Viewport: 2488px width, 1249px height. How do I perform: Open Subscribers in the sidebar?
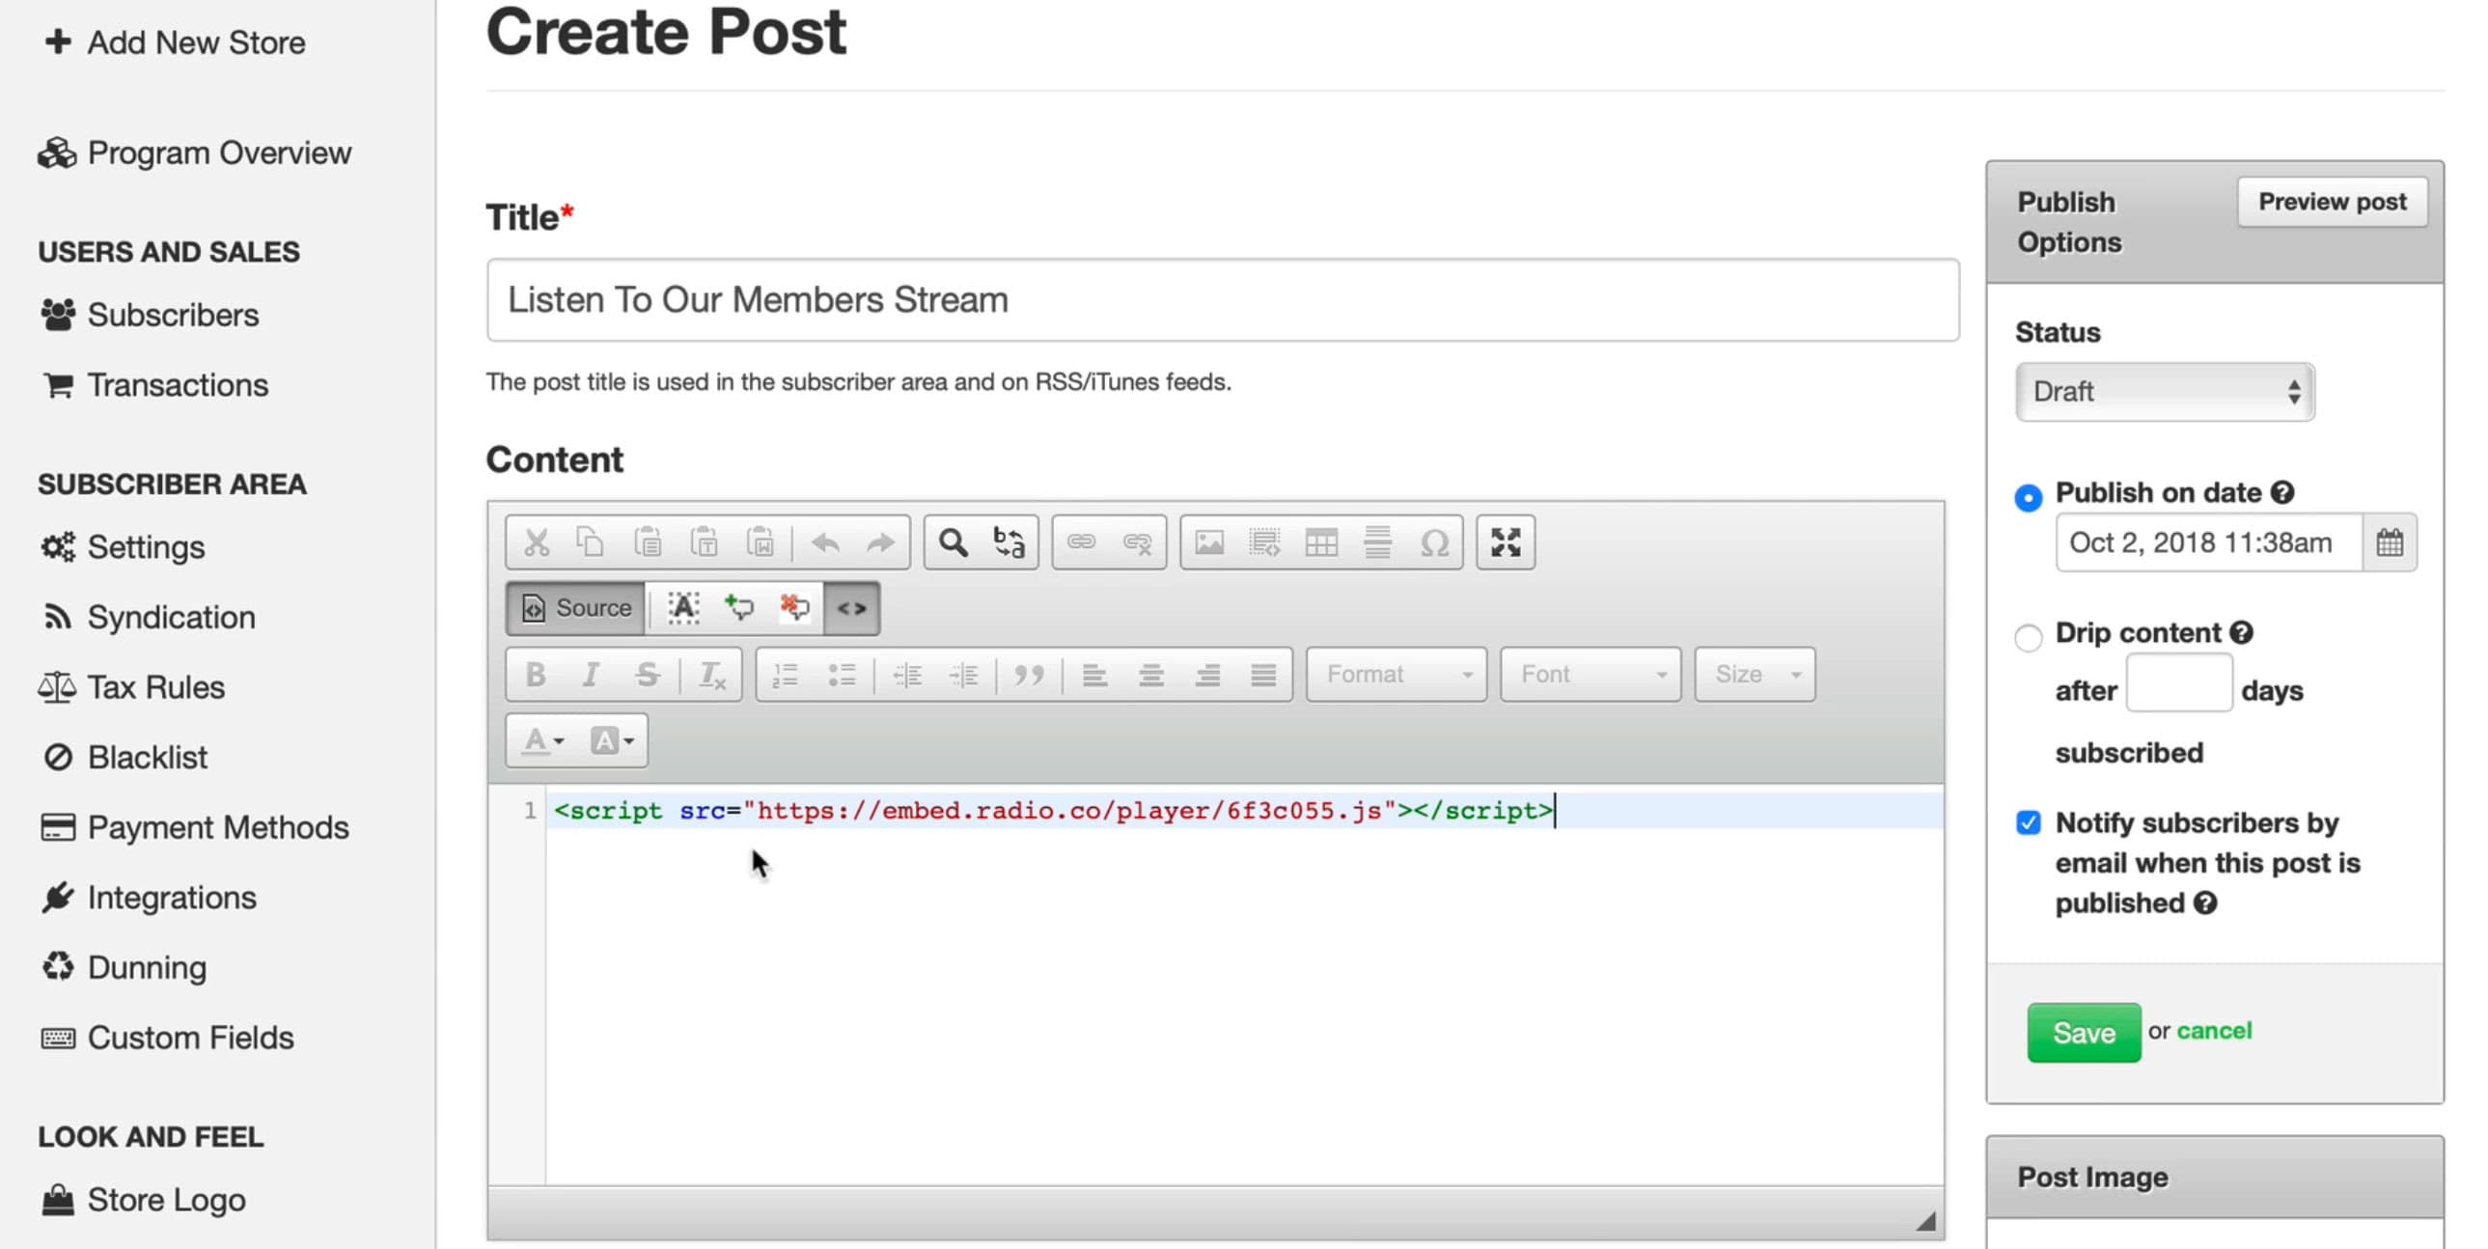[173, 316]
